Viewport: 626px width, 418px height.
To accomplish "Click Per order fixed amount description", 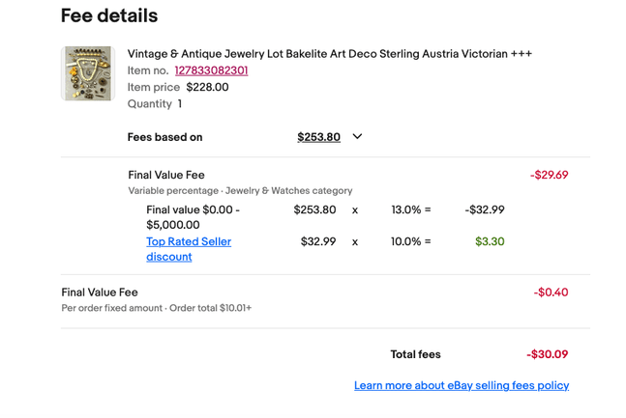I will pyautogui.click(x=156, y=308).
